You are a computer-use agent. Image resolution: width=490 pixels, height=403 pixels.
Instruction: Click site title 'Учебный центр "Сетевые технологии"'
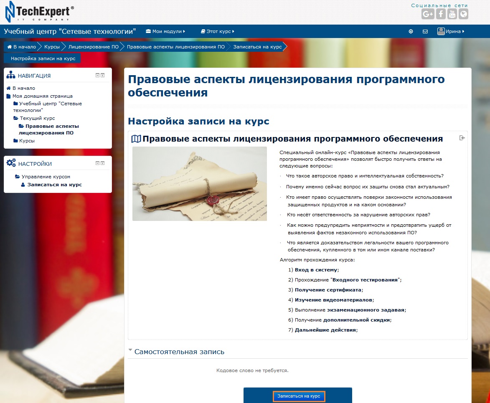[70, 31]
